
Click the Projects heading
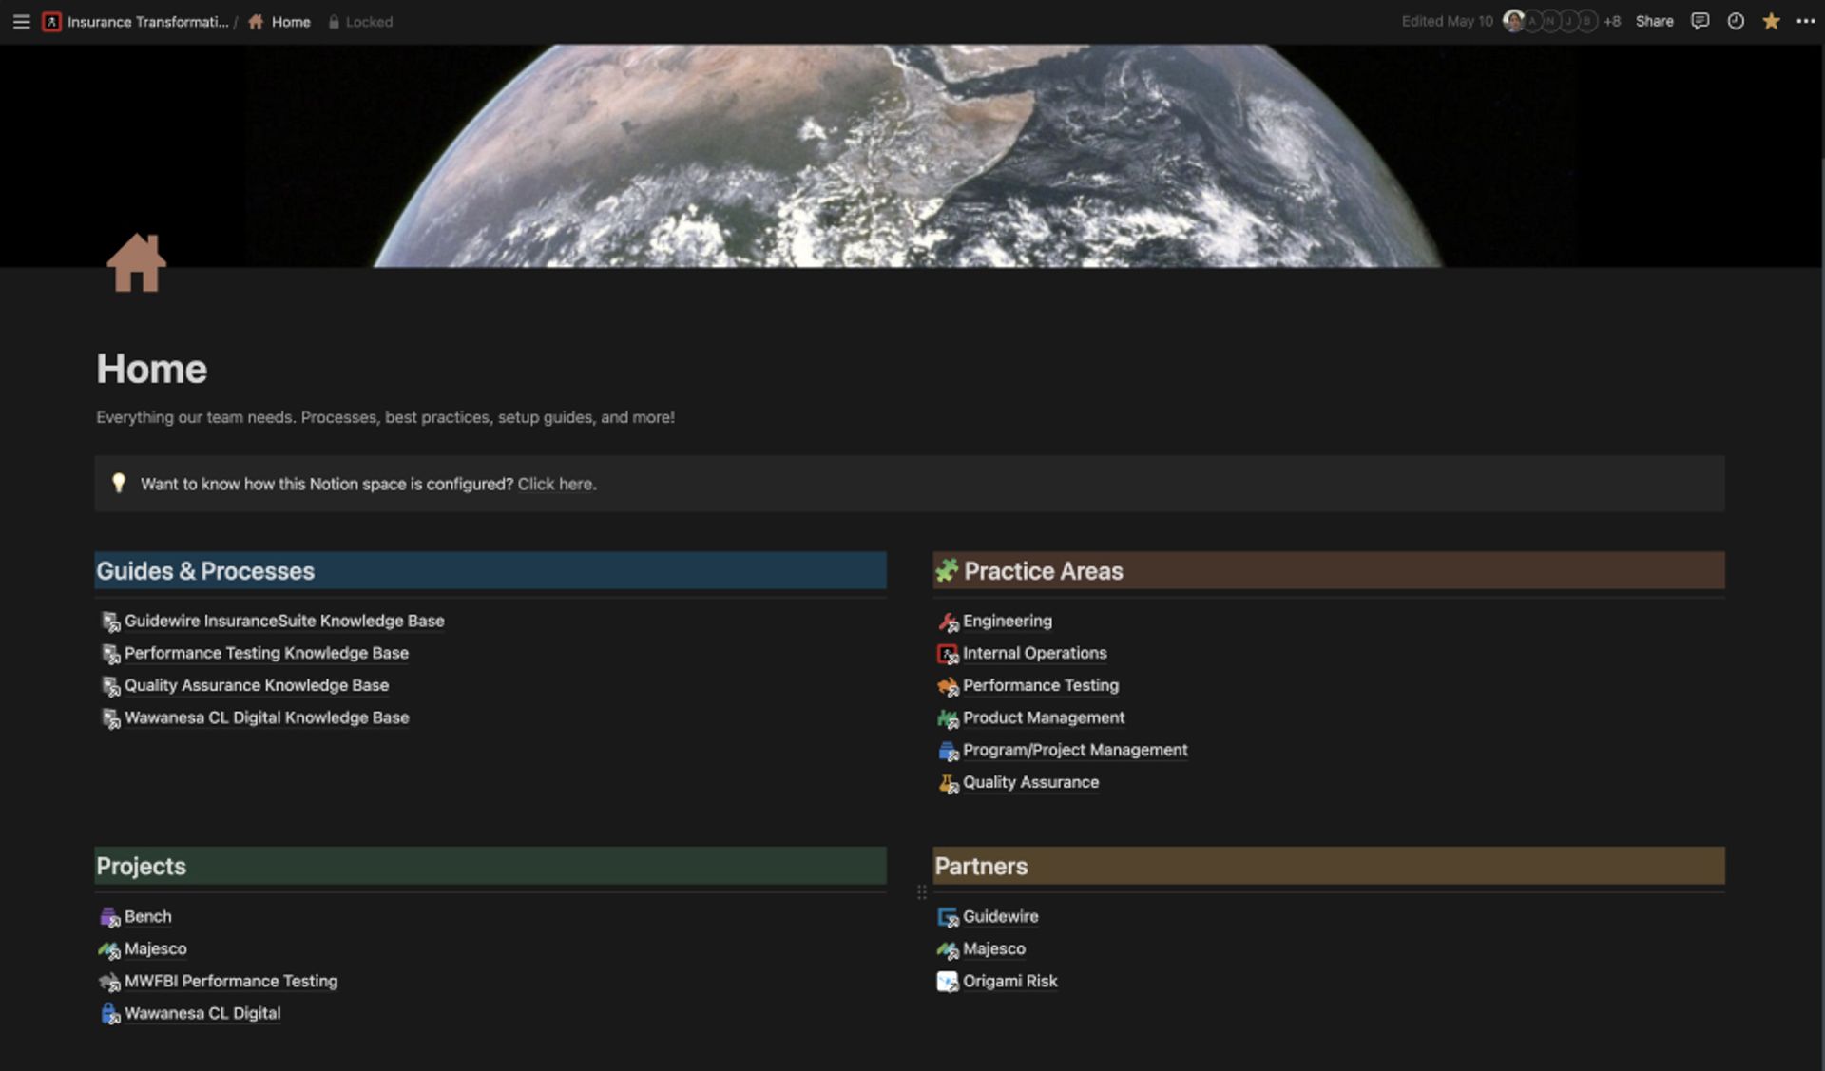141,866
